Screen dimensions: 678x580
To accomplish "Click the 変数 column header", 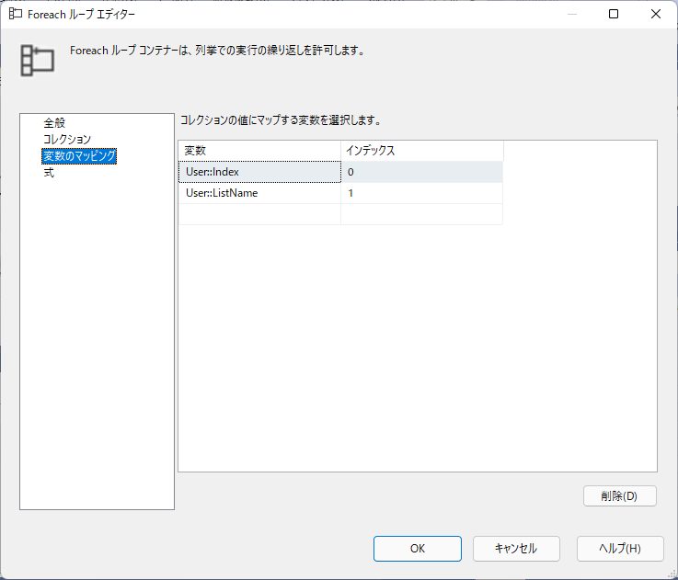I will (x=259, y=151).
